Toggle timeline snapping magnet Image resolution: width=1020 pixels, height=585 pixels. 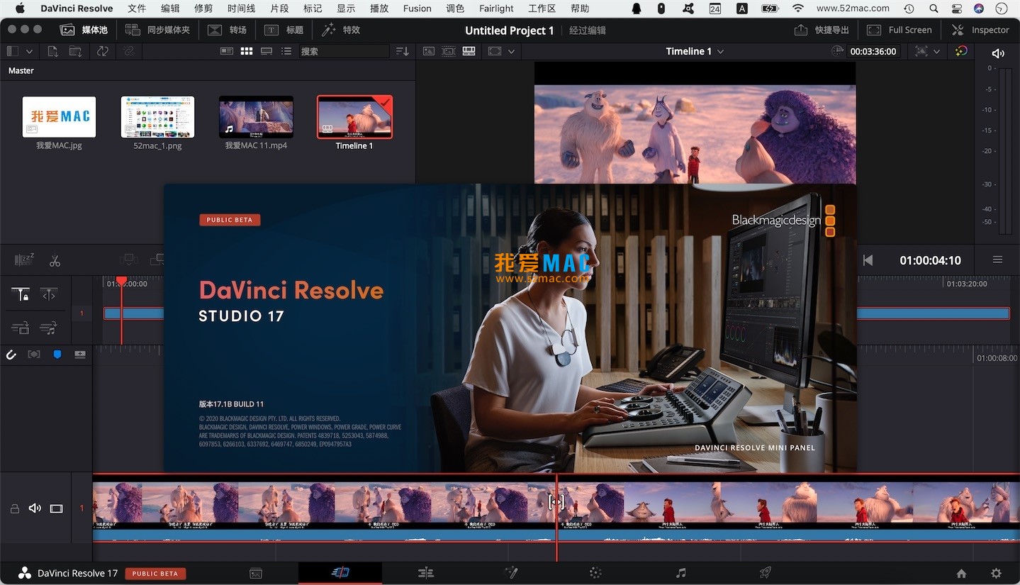click(x=11, y=355)
